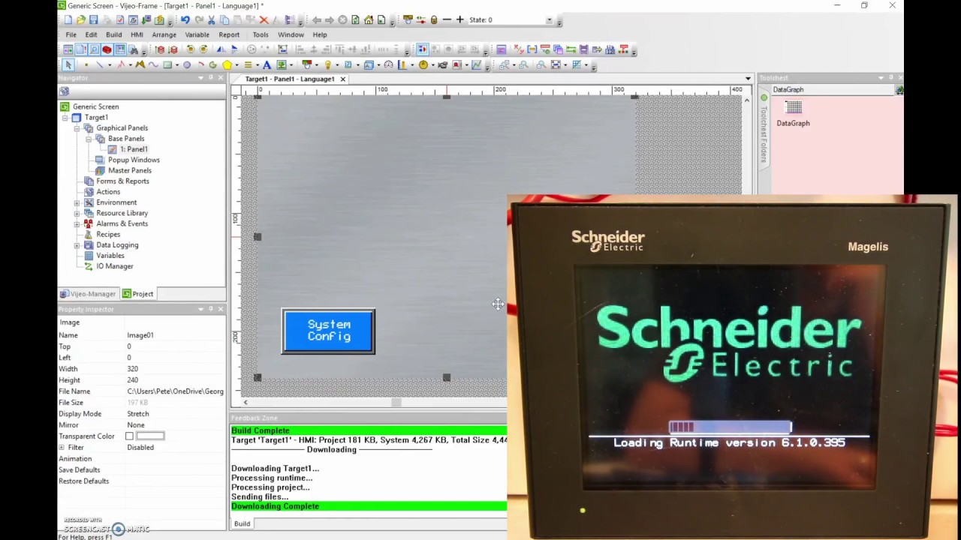Create a new project with the New icon

click(68, 20)
